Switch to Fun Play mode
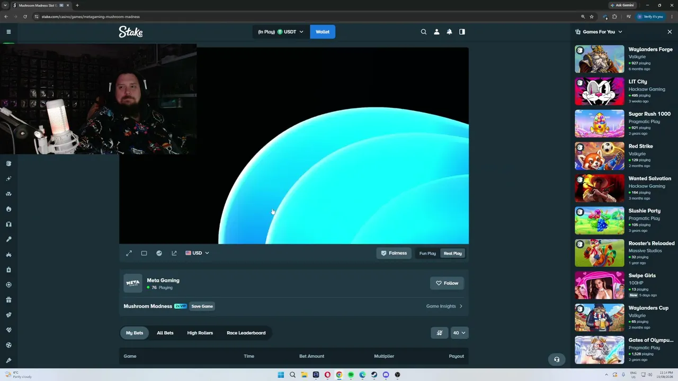678x381 pixels. [427, 253]
